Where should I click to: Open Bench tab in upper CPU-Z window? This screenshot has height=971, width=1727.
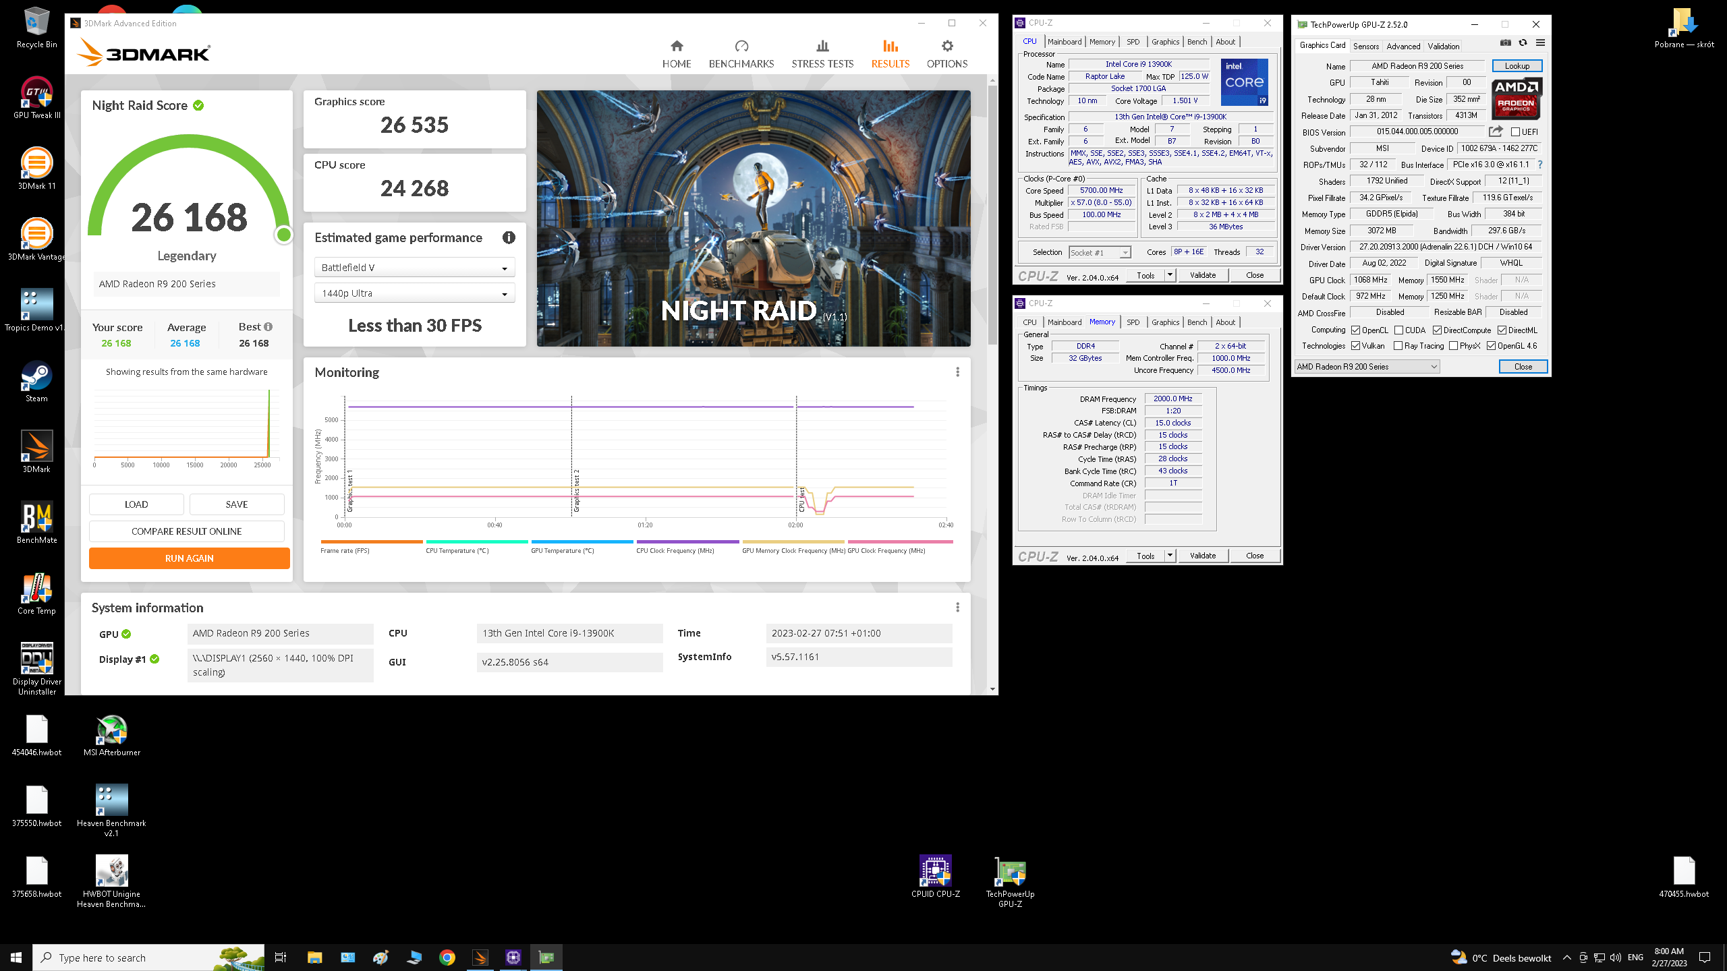tap(1197, 42)
